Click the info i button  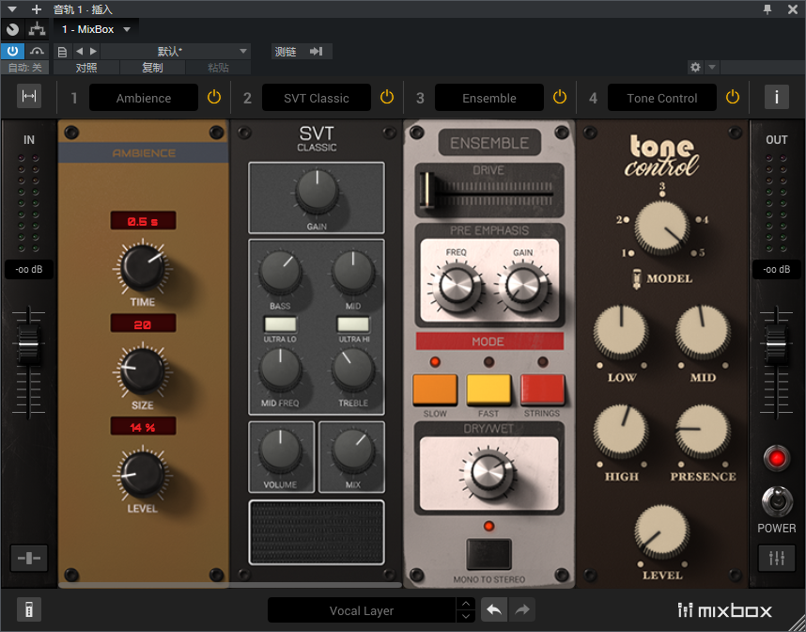click(x=776, y=97)
